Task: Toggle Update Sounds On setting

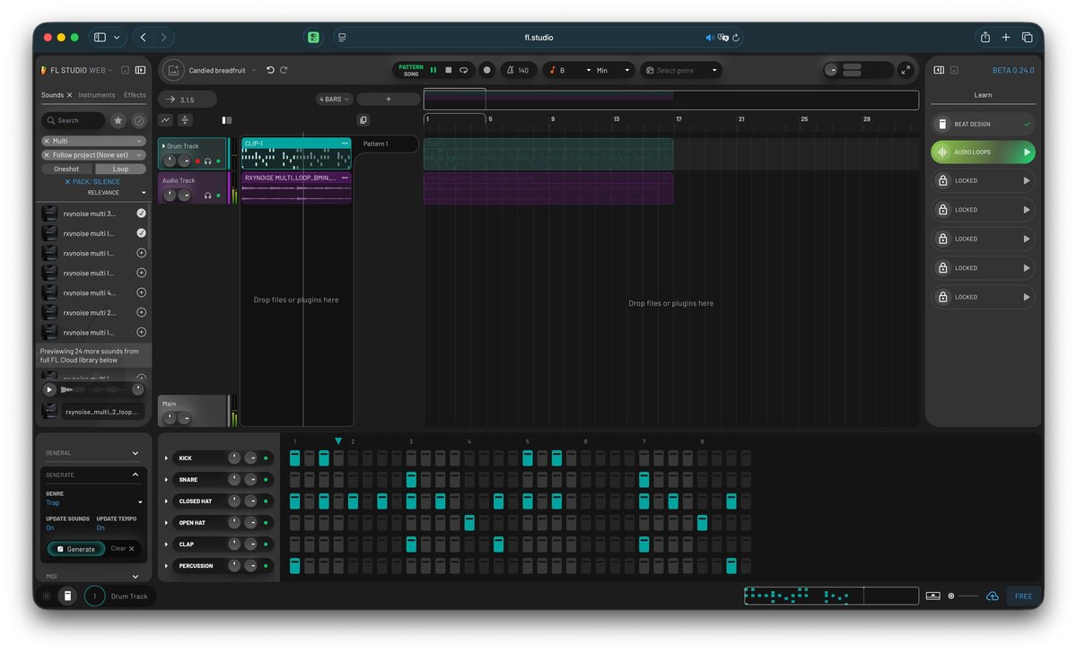Action: click(x=50, y=527)
